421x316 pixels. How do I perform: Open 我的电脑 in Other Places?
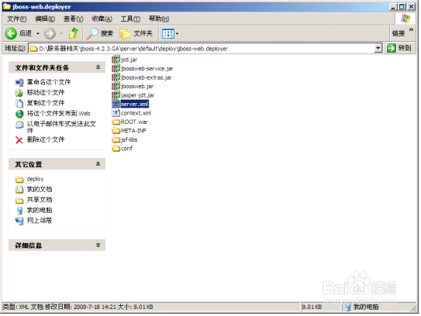coord(40,210)
